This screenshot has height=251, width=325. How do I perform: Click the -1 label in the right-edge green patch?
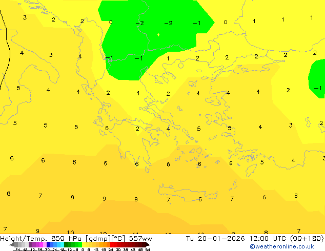pos(318,88)
